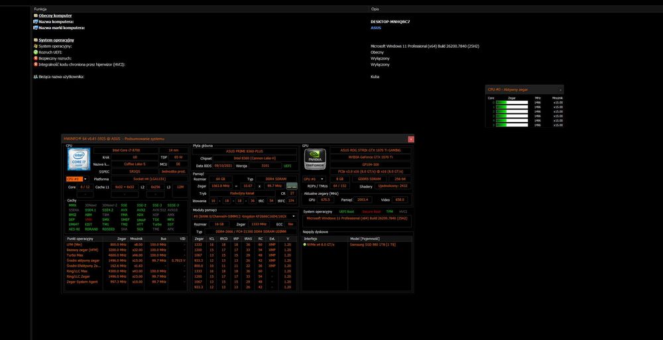Image resolution: width=663 pixels, height=340 pixels.
Task: Click the folder icon beside System operacyjny heading
Action: (x=36, y=40)
